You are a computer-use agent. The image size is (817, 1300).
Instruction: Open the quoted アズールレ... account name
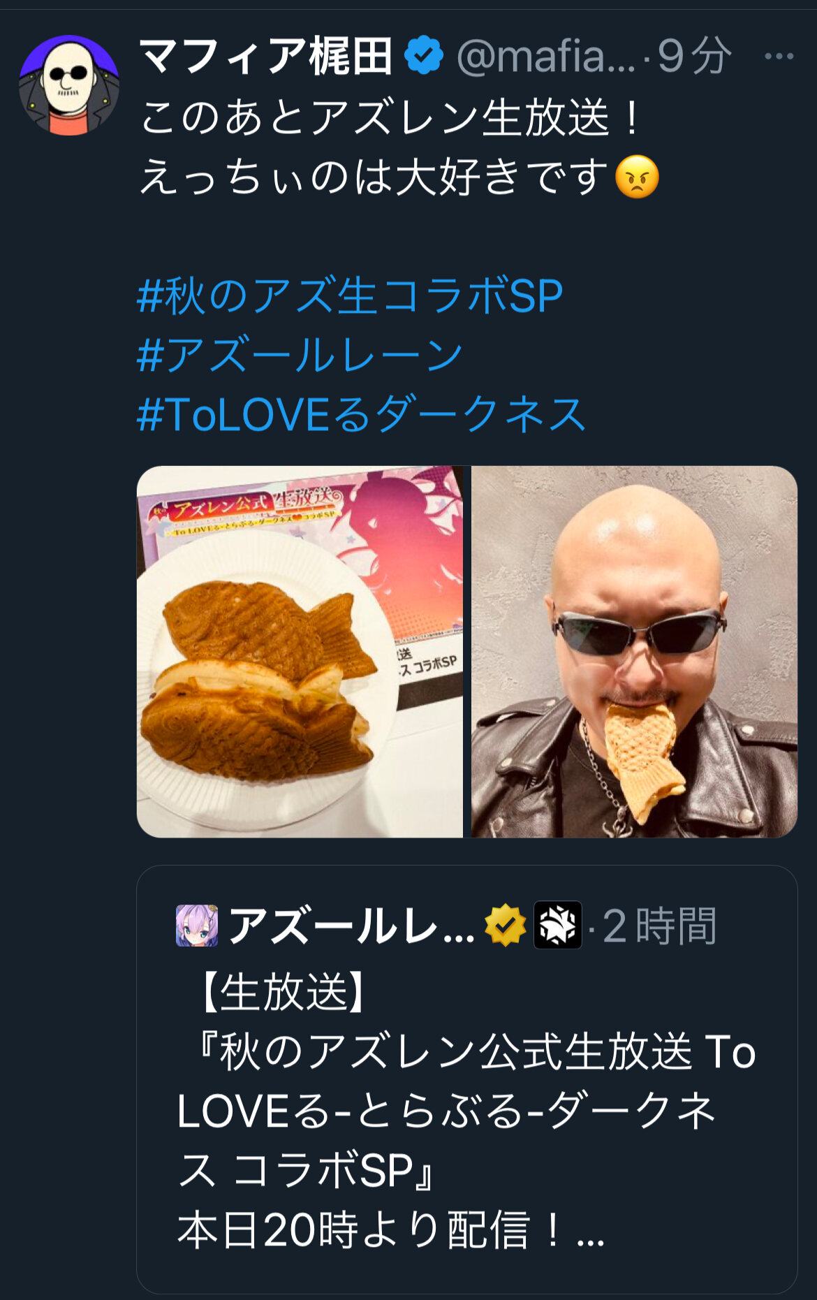click(x=351, y=926)
